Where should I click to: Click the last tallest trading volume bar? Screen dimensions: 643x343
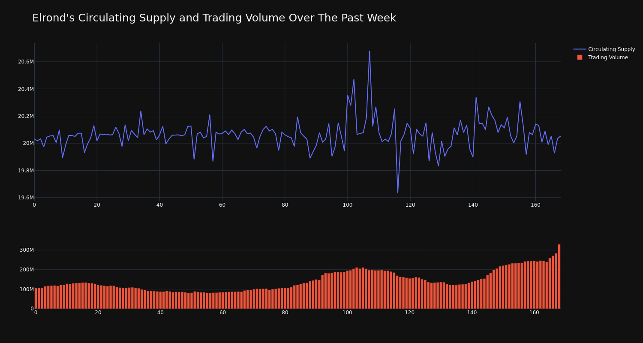(559, 277)
